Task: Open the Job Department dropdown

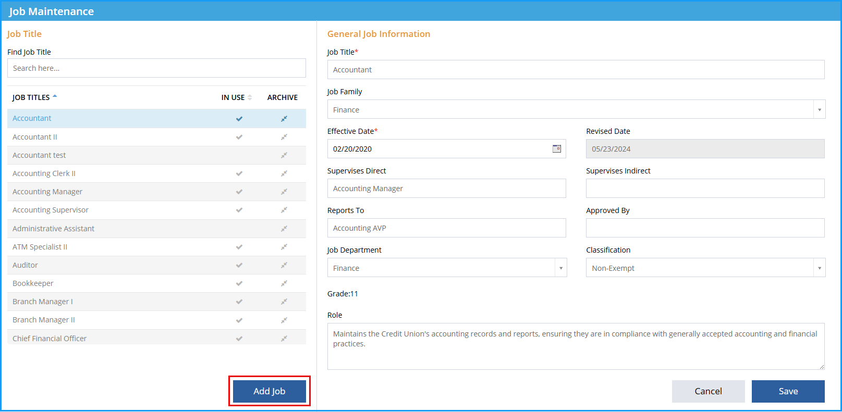Action: pyautogui.click(x=561, y=268)
